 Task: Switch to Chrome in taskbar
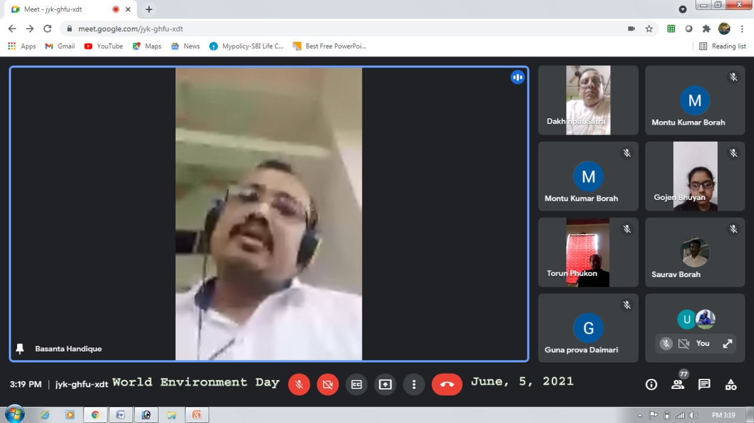pos(95,415)
